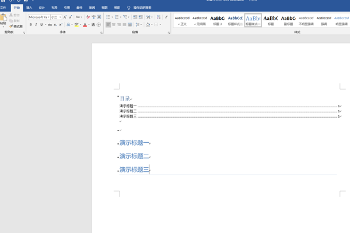
Task: Insert a numbered list
Action: (x=117, y=17)
